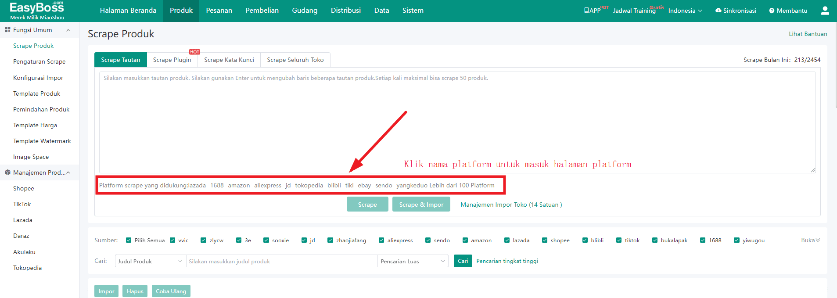Image resolution: width=837 pixels, height=298 pixels.
Task: Uncheck the lazada source checkbox
Action: (x=507, y=240)
